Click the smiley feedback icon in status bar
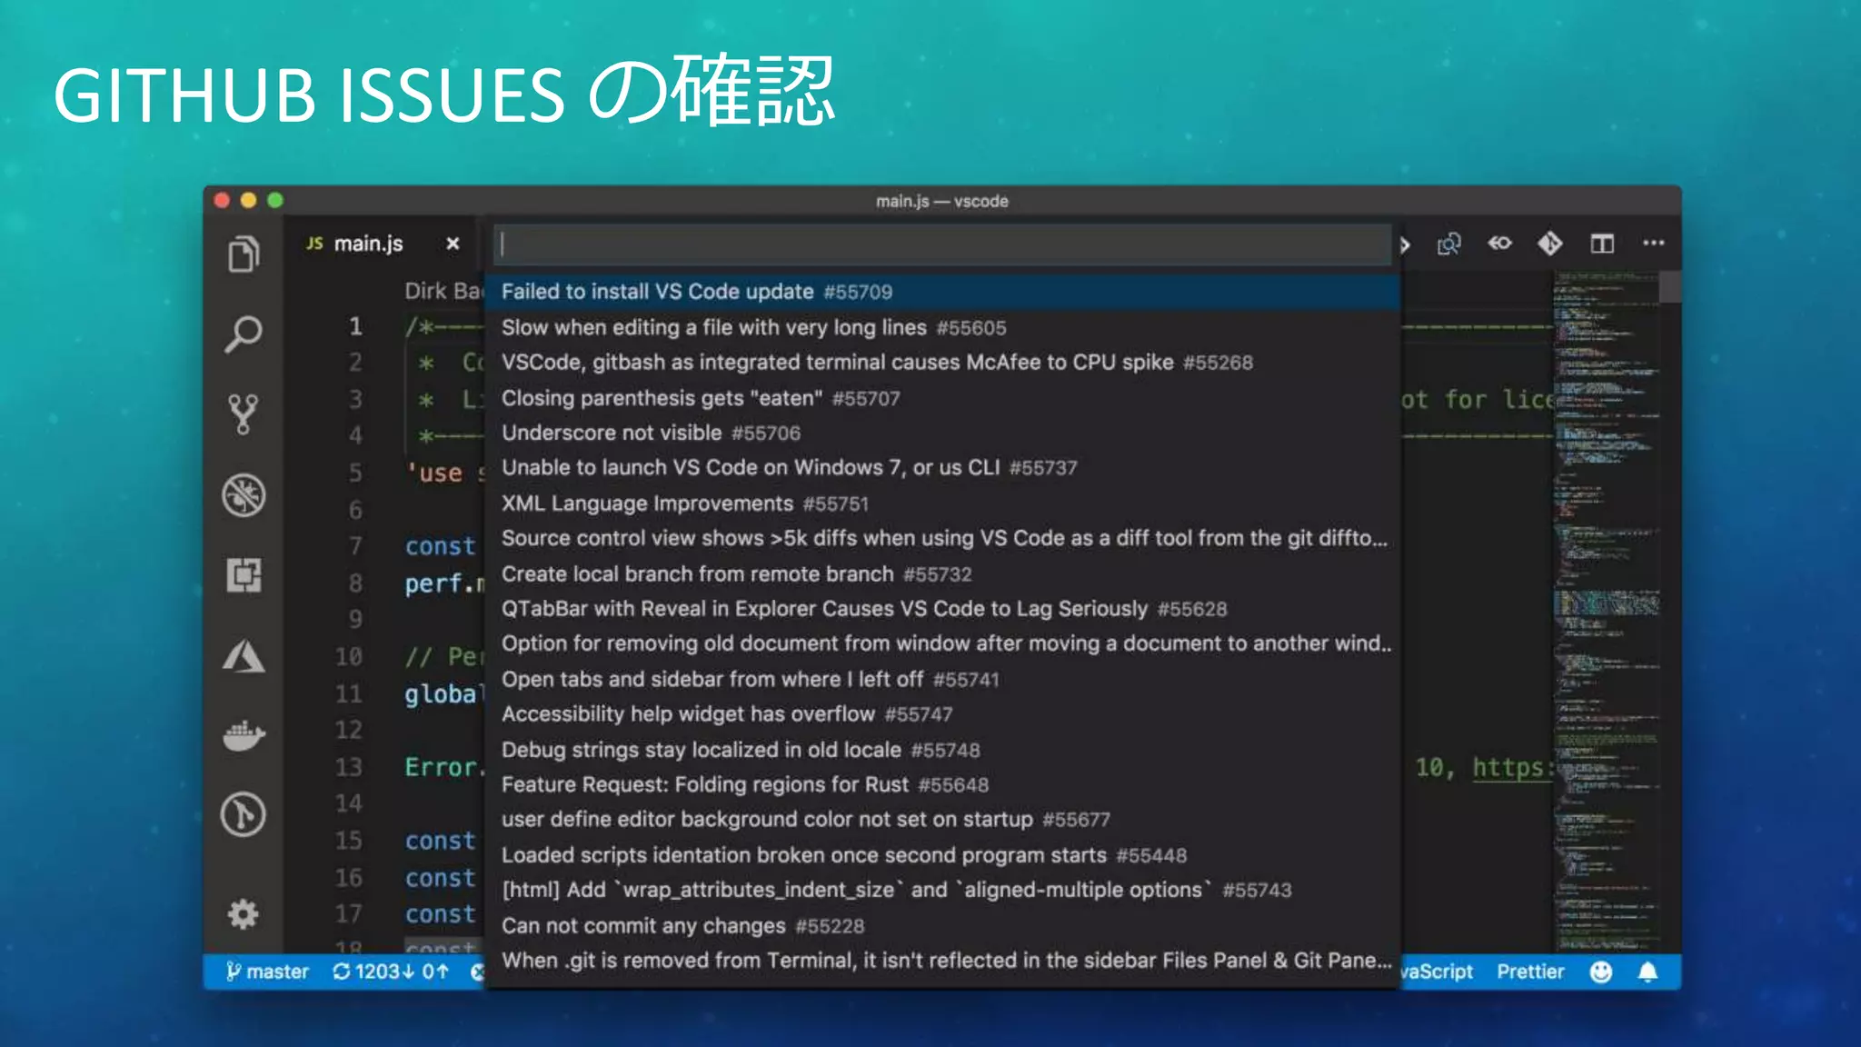The image size is (1861, 1047). tap(1601, 972)
